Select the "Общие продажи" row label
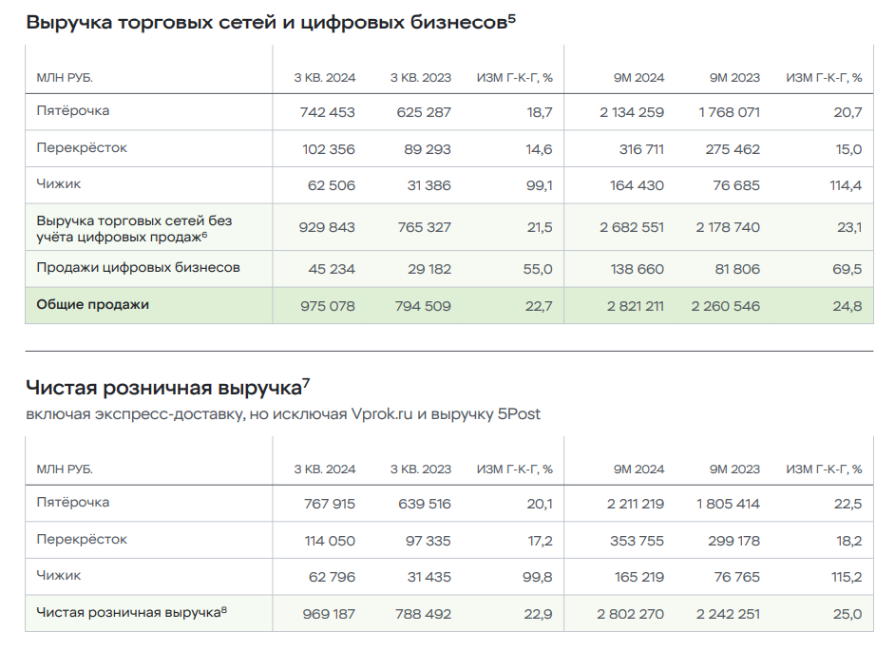This screenshot has height=651, width=895. click(x=92, y=305)
